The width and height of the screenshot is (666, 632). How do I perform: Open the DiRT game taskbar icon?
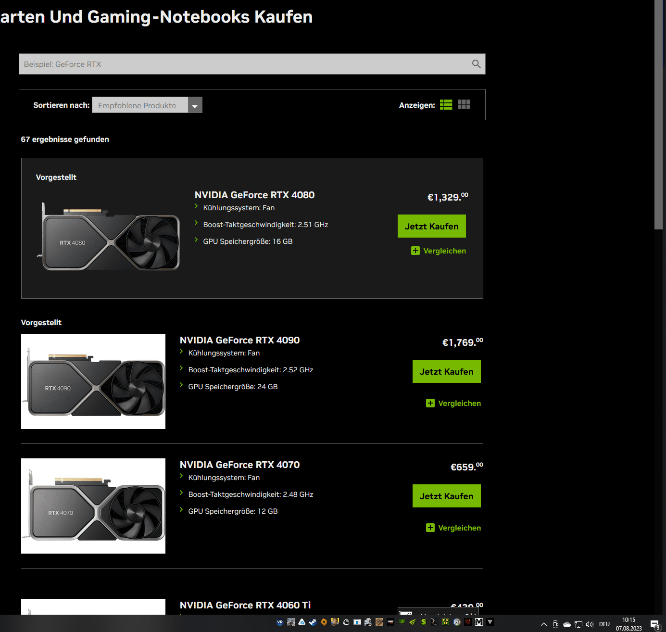coord(390,622)
